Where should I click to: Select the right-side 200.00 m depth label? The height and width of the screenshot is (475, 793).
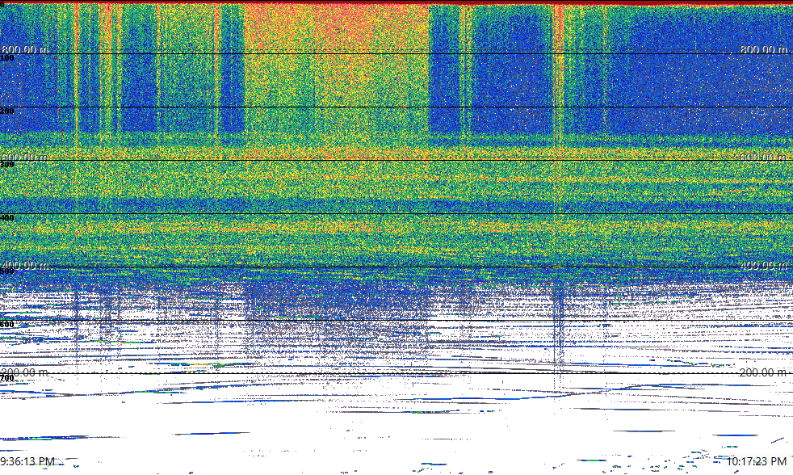[764, 373]
